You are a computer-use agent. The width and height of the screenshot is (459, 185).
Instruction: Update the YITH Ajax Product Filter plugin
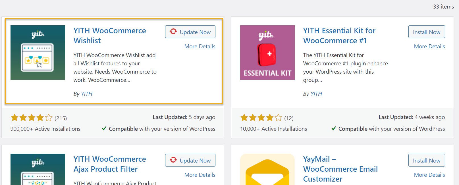tap(190, 160)
